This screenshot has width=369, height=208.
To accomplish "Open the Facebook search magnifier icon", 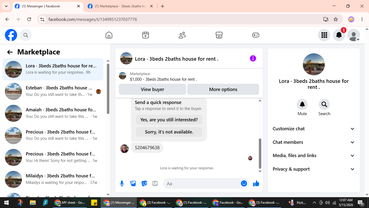I will click(x=26, y=35).
